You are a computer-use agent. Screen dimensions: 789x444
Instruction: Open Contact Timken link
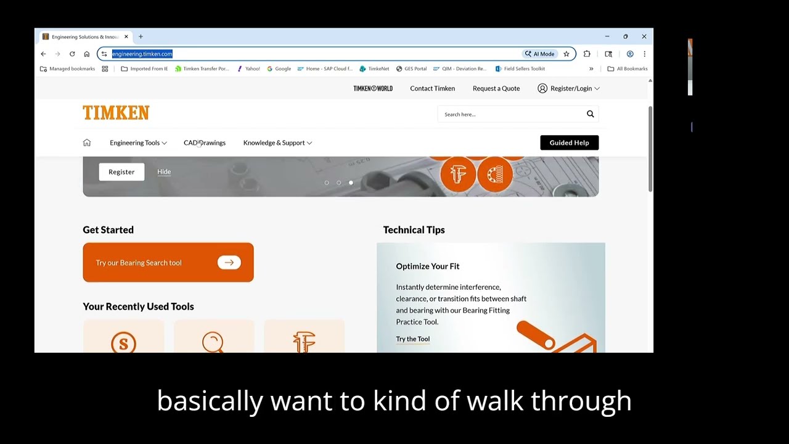[433, 88]
